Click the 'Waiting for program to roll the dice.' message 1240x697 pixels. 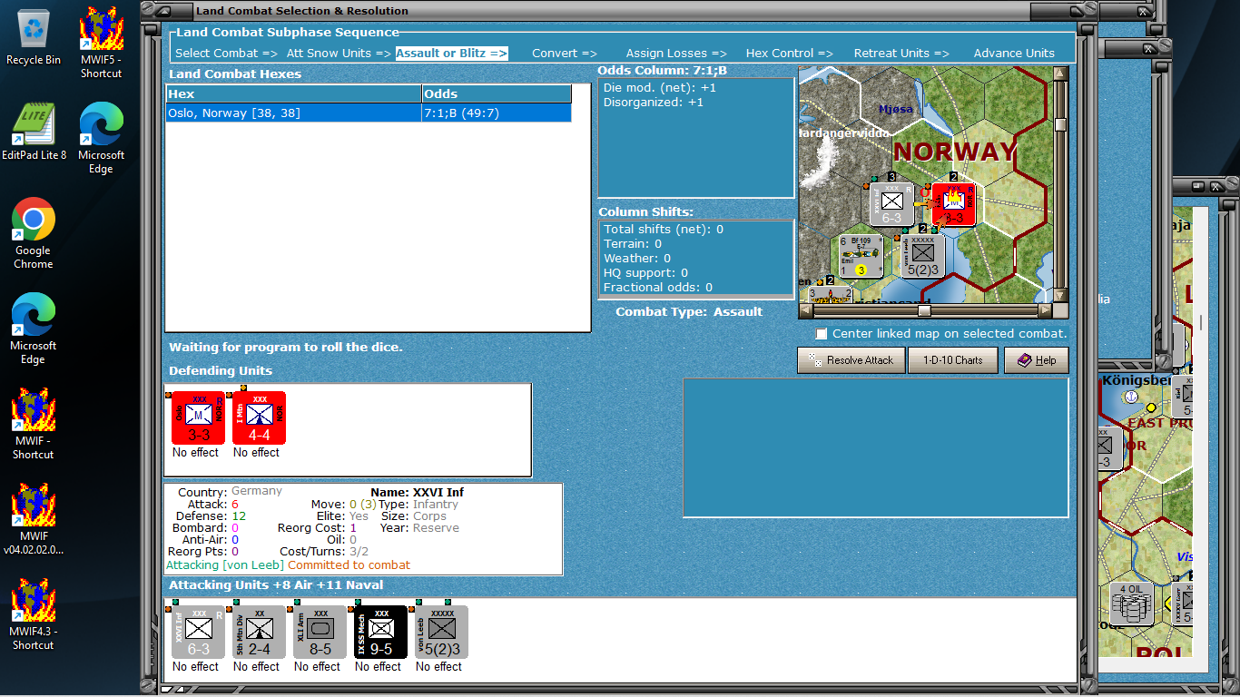[x=286, y=348]
